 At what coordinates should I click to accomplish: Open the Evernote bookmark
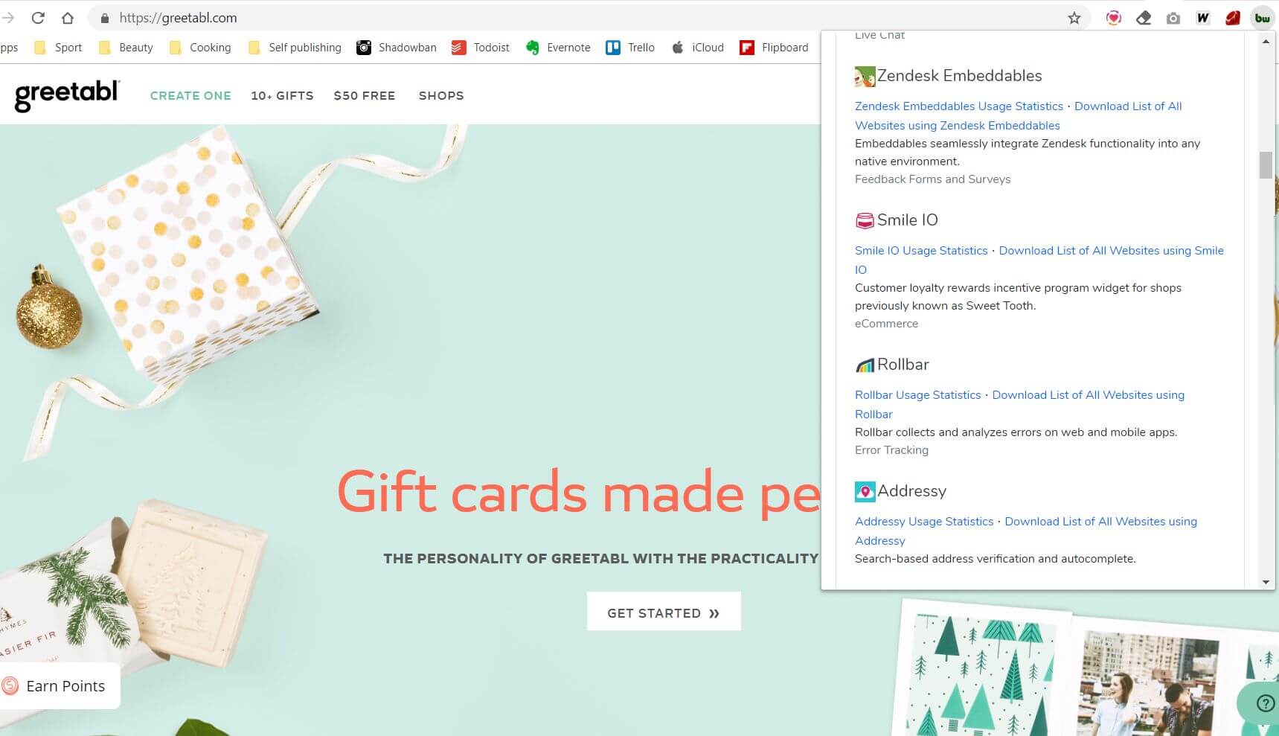(x=557, y=48)
